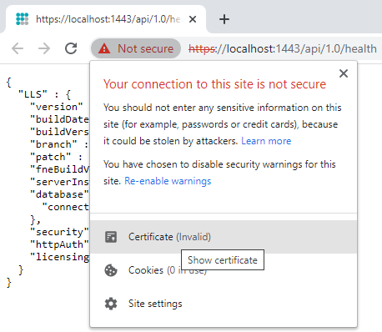This screenshot has height=332, width=382.
Task: Click the "branch" JSON key
Action: coord(53,144)
